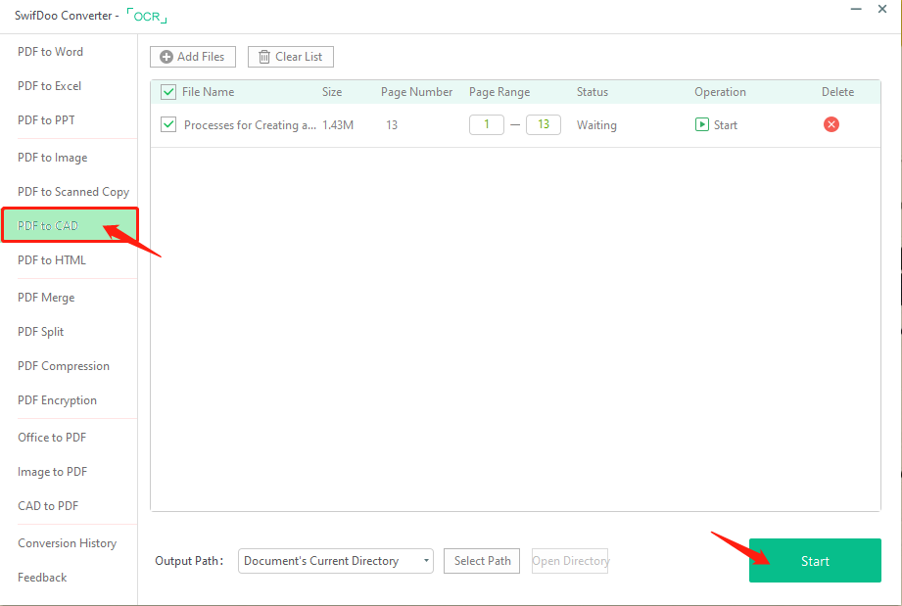Select Image to PDF in sidebar
Viewport: 902px width, 606px height.
coord(53,472)
